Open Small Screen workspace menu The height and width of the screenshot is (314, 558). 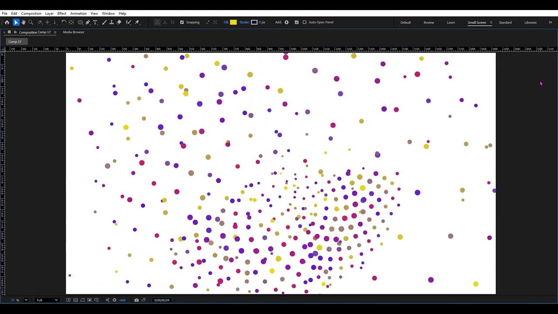point(491,23)
